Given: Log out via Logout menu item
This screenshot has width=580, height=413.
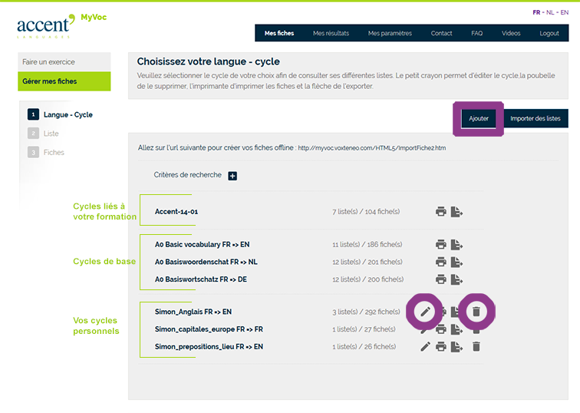Looking at the screenshot, I should 549,33.
